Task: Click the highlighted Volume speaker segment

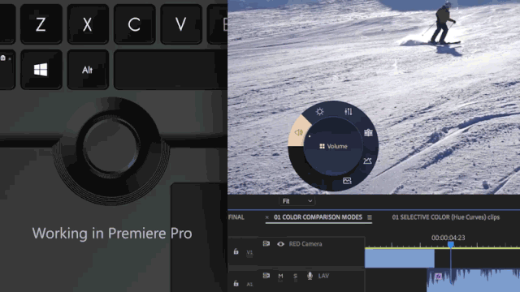Action: (x=299, y=132)
